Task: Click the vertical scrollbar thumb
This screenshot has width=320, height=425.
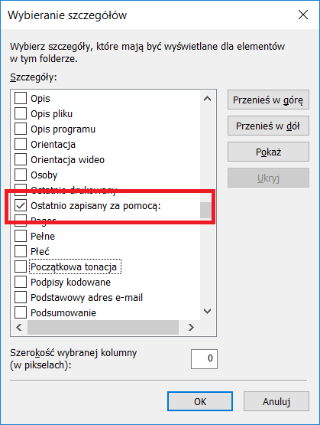Action: tap(205, 210)
